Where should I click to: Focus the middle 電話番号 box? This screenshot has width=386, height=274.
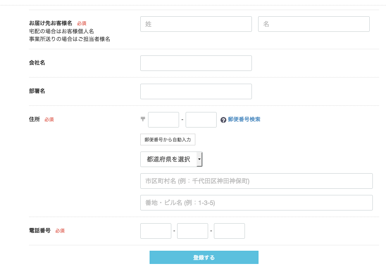coord(192,231)
